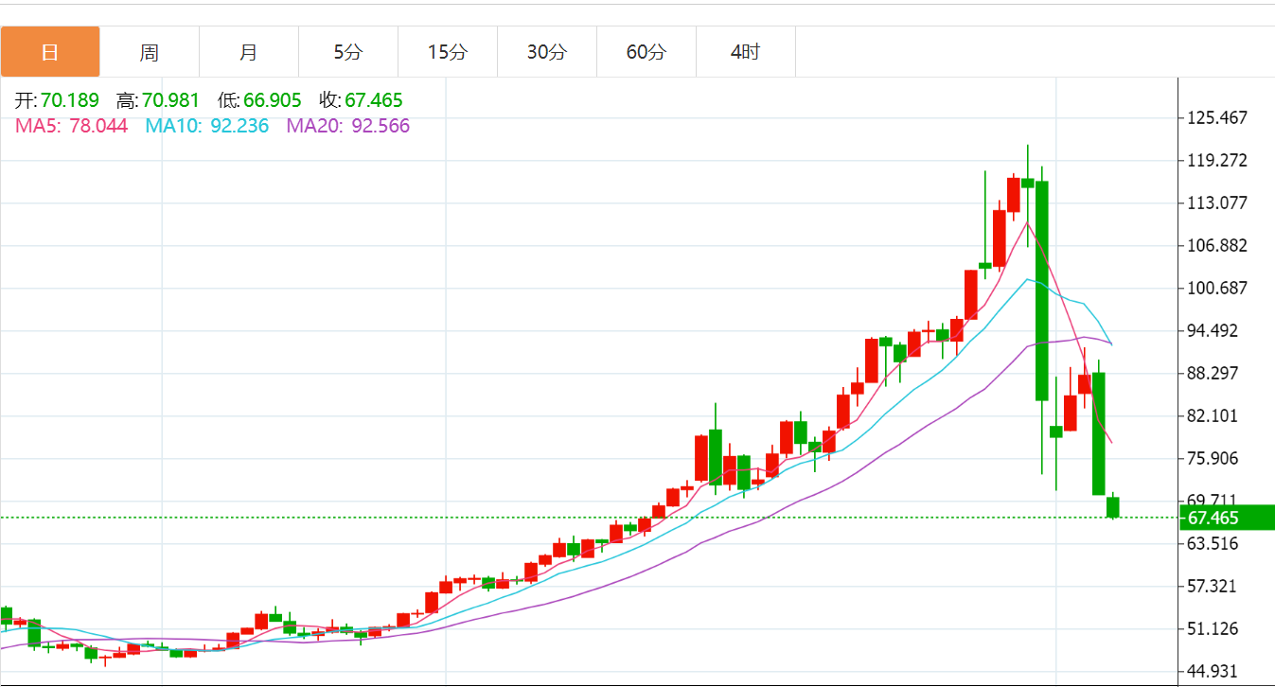Image resolution: width=1275 pixels, height=687 pixels.
Task: Select the 60分 timeframe tab
Action: (646, 52)
